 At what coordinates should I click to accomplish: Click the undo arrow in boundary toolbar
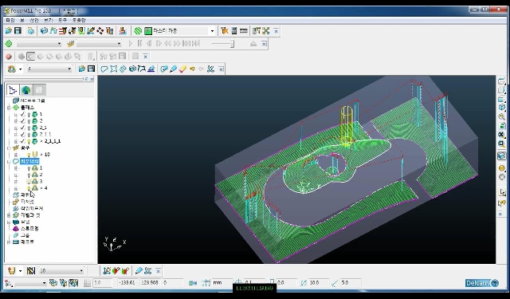point(192,69)
